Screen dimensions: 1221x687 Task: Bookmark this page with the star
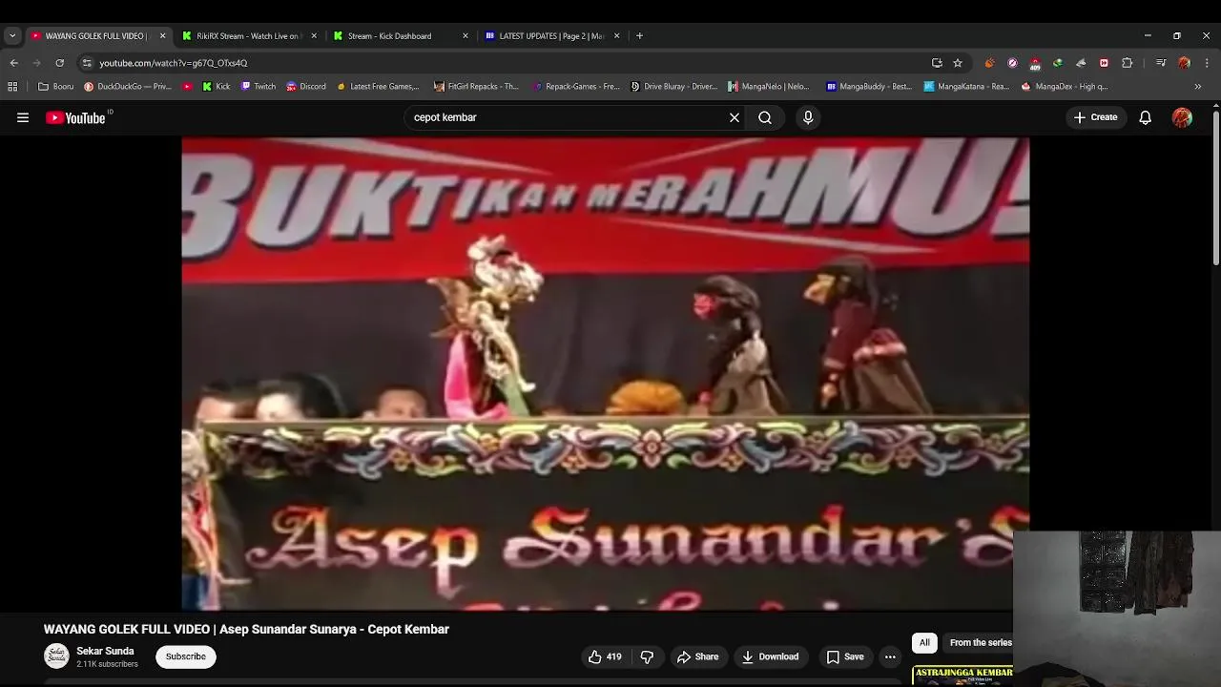958,63
